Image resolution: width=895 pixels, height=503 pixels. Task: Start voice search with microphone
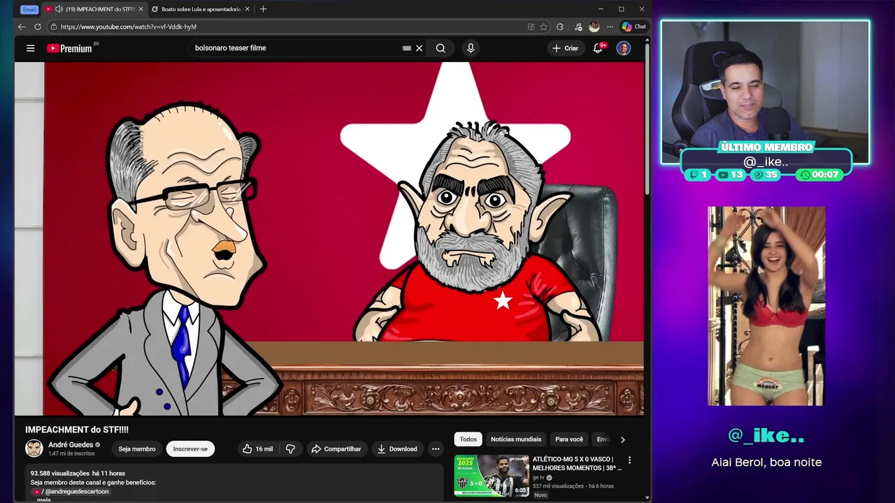471,48
